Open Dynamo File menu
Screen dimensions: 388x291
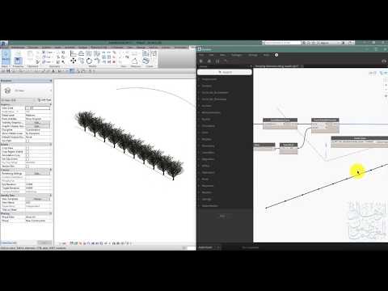201,55
